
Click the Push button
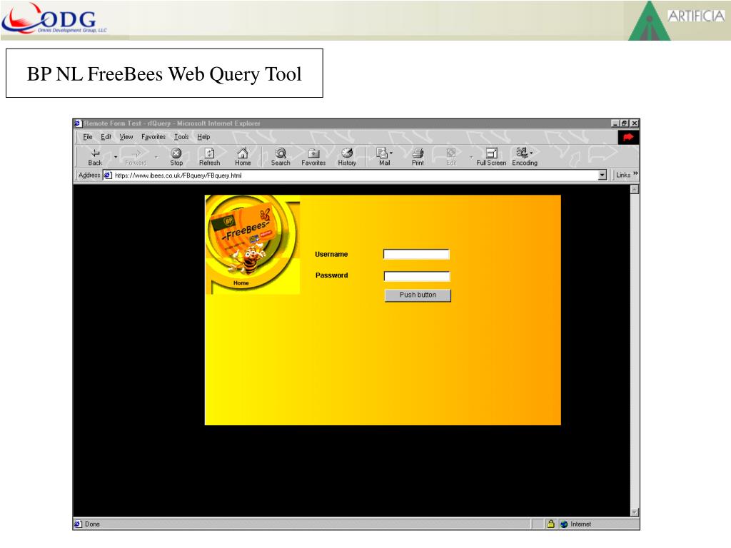tap(418, 295)
